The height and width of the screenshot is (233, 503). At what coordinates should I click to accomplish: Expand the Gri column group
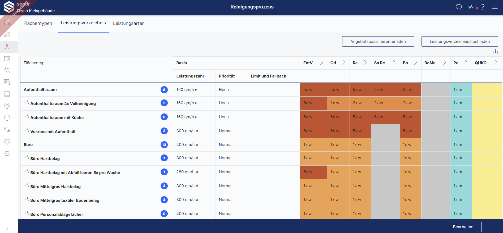tap(344, 62)
